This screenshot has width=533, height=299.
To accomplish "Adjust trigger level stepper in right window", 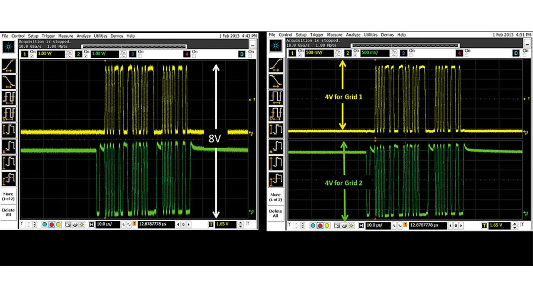I will pyautogui.click(x=515, y=225).
